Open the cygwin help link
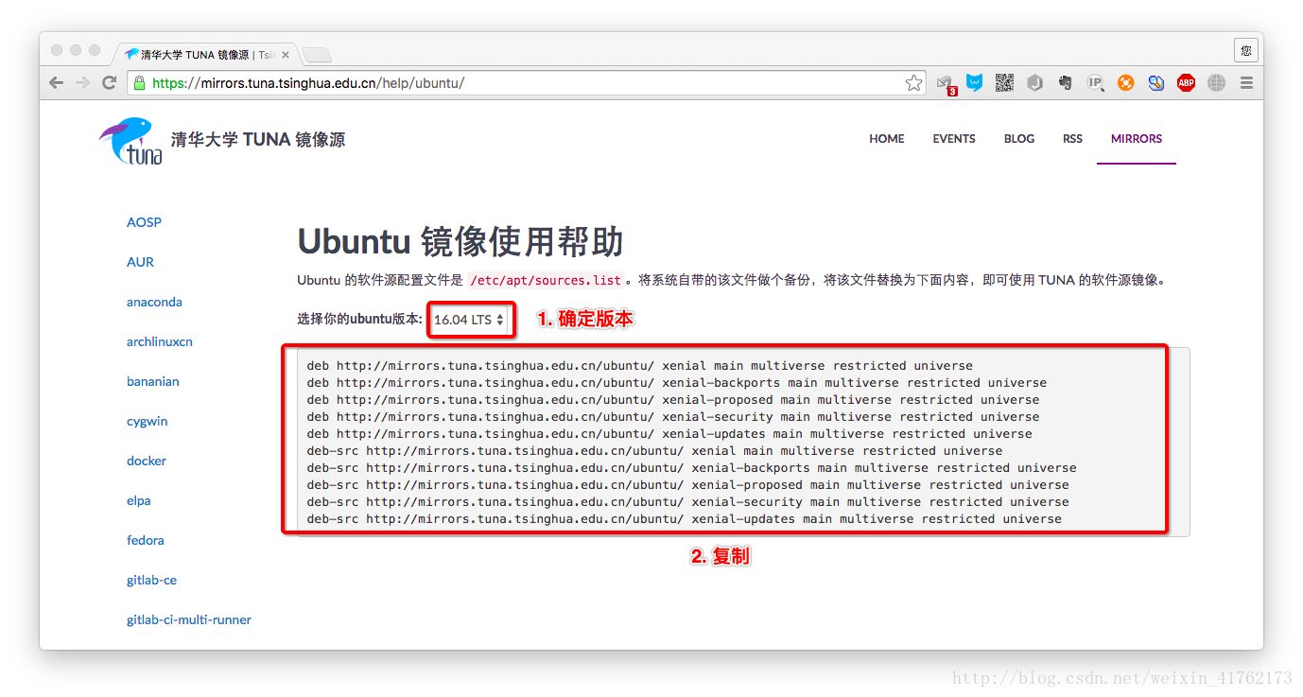This screenshot has height=697, width=1303. (x=147, y=421)
